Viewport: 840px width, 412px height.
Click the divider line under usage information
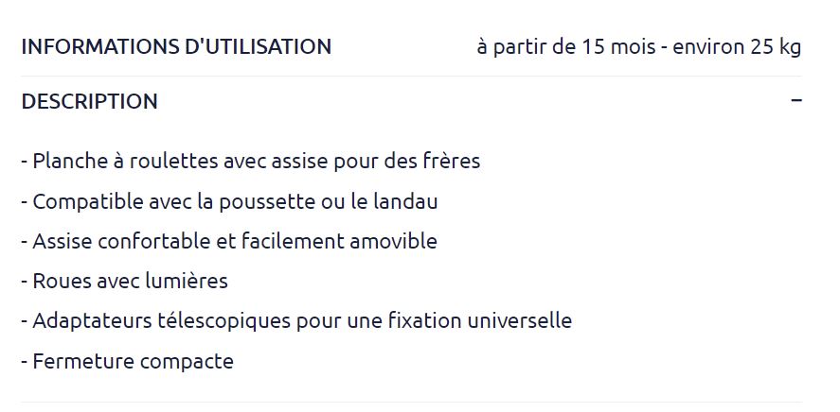pos(411,77)
